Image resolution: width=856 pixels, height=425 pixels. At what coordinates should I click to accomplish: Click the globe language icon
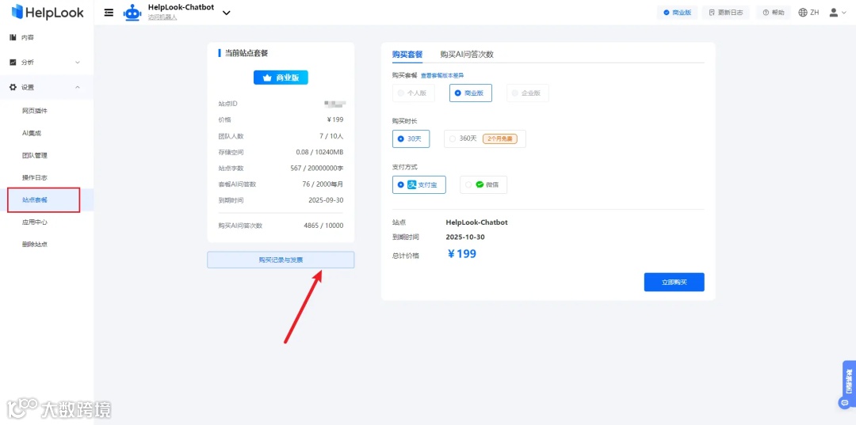[802, 13]
